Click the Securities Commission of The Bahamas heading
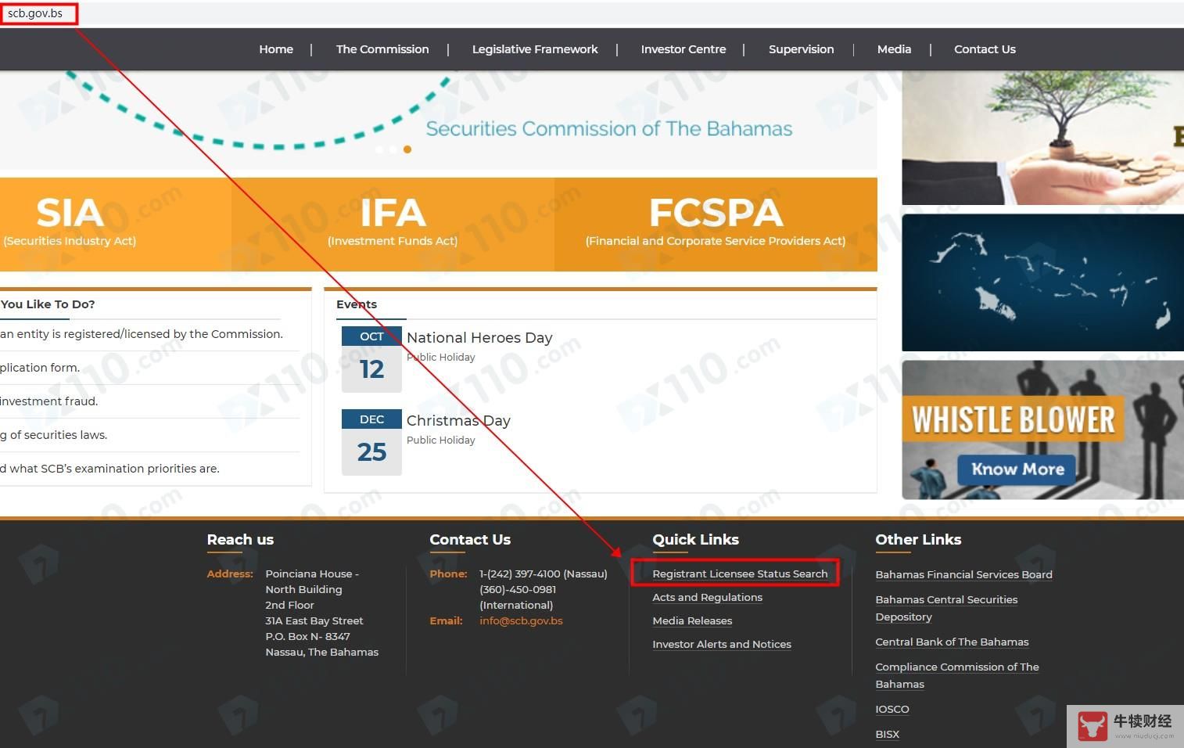Viewport: 1184px width, 748px height. coord(608,128)
